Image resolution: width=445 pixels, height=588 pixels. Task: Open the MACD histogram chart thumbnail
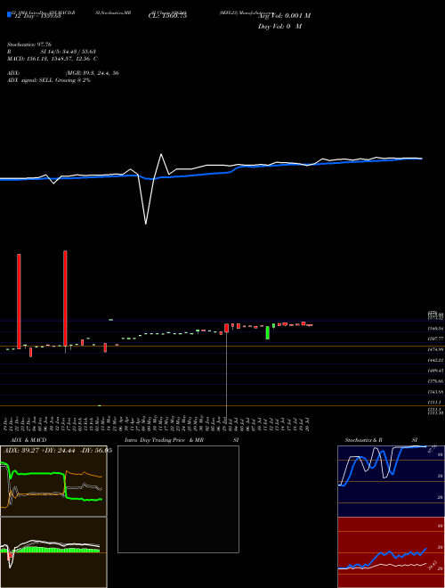(x=53, y=552)
